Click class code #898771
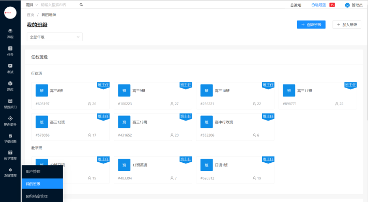This screenshot has height=202, width=368. click(289, 104)
